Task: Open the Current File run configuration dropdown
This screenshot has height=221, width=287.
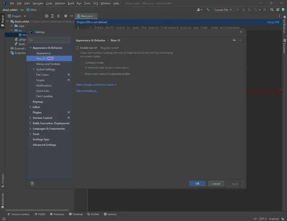Action: 223,10
